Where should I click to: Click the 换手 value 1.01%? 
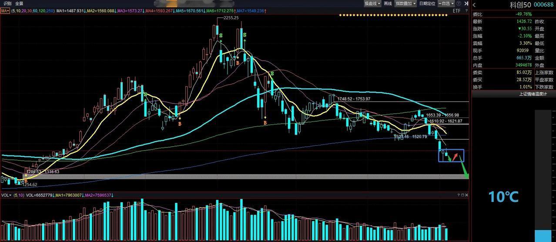[x=526, y=87]
